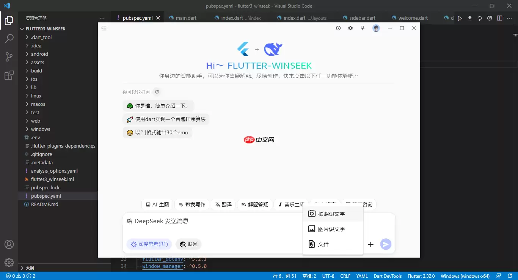Enable 联网 web search mode

(x=188, y=244)
